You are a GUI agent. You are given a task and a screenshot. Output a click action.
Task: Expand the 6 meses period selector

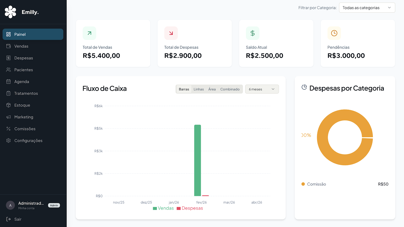point(262,89)
